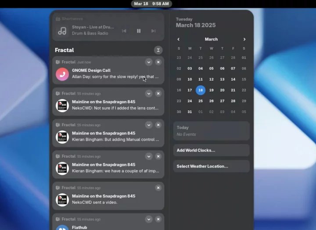Viewport: 316px width, 230px height.
Task: Click Fractal app icon in GNOME Design Call header
Action: tap(58, 62)
